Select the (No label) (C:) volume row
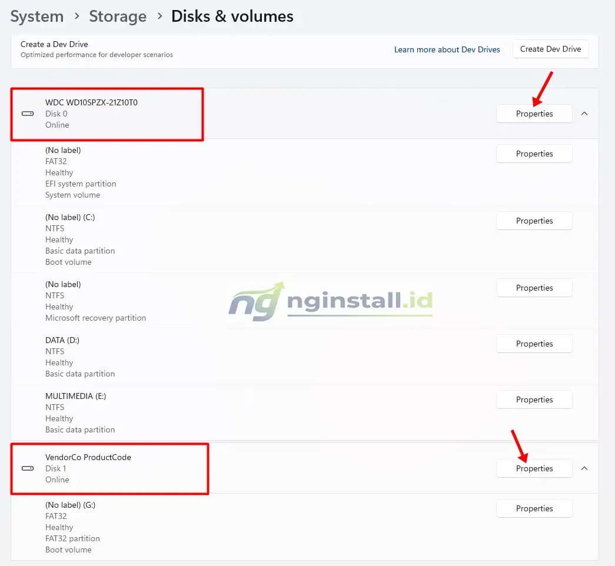The width and height of the screenshot is (615, 566). (305, 239)
